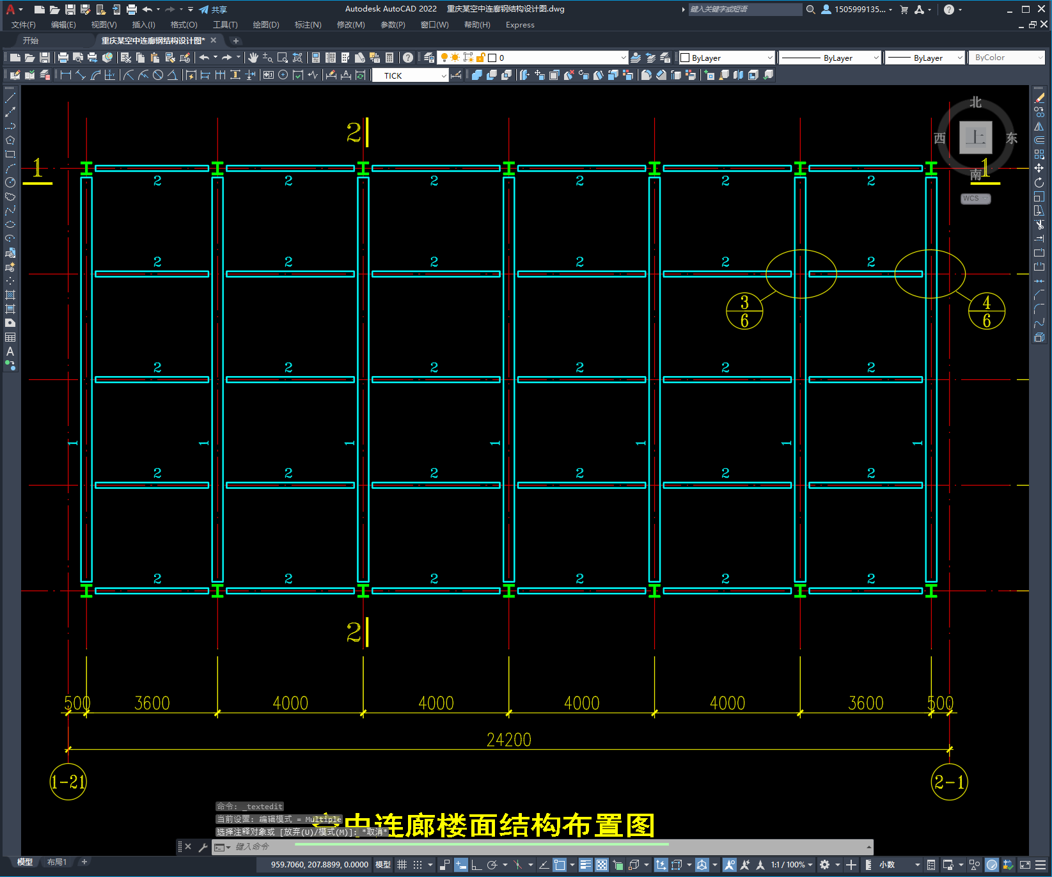The image size is (1052, 877).
Task: Click the Angular dimension tool
Action: (x=172, y=75)
